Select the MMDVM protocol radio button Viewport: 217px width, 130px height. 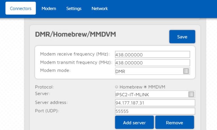click(145, 87)
